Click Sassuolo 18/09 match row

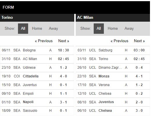click(x=37, y=111)
